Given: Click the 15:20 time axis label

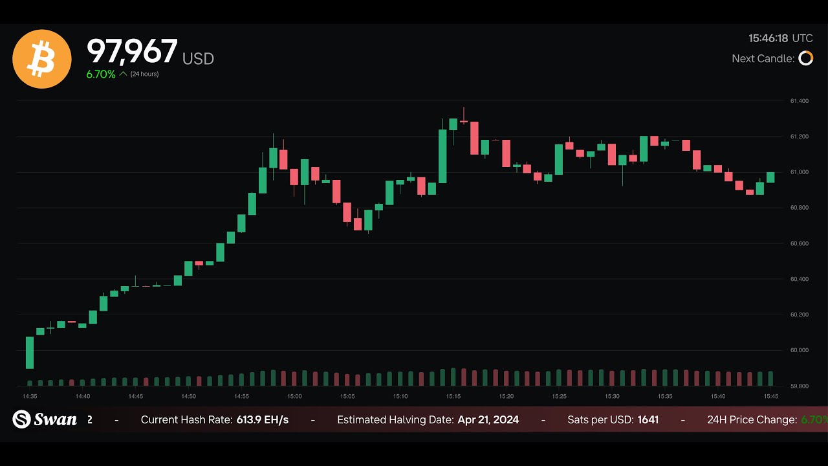Looking at the screenshot, I should coord(506,396).
